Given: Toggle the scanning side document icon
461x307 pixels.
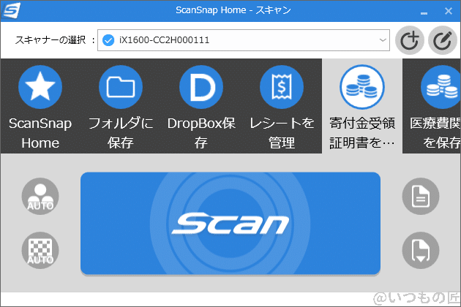Looking at the screenshot, I should (x=421, y=195).
